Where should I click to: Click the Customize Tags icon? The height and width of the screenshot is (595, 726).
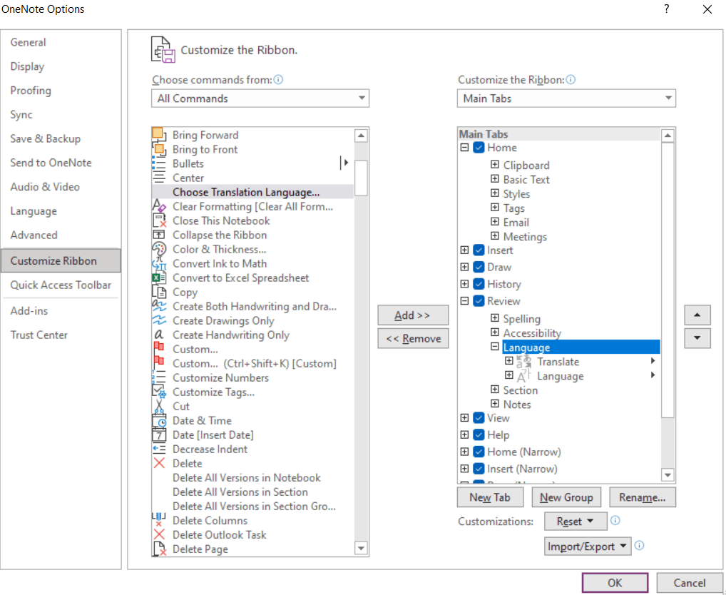pos(159,392)
